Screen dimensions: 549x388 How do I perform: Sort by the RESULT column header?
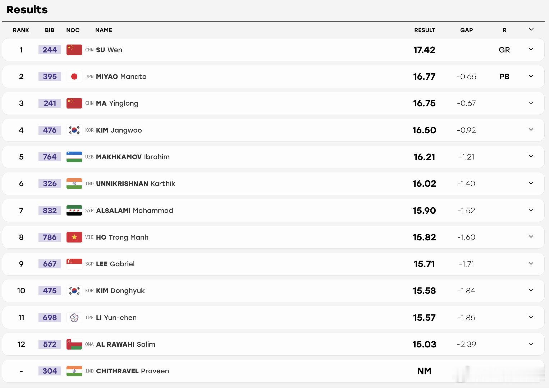(425, 30)
